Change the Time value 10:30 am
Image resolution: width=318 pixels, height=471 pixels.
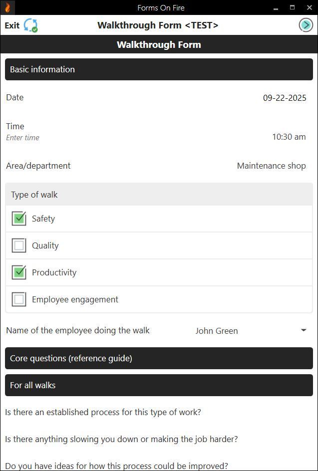289,137
